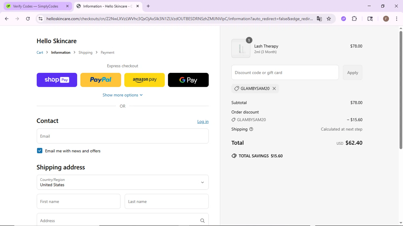Click the address search magnifier icon
The width and height of the screenshot is (403, 226).
pyautogui.click(x=202, y=221)
